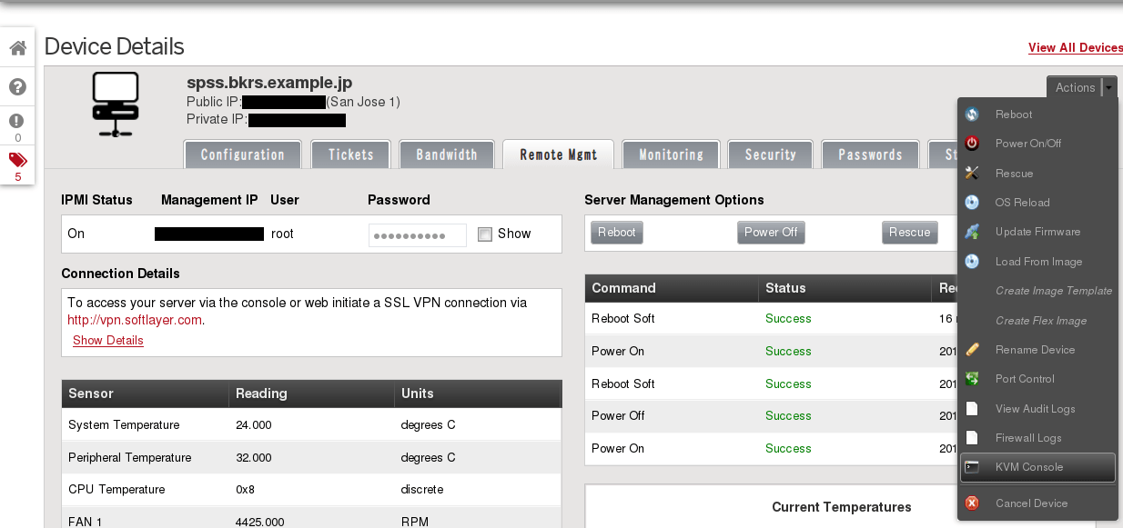
Task: Click the IPMI password input field
Action: [417, 235]
